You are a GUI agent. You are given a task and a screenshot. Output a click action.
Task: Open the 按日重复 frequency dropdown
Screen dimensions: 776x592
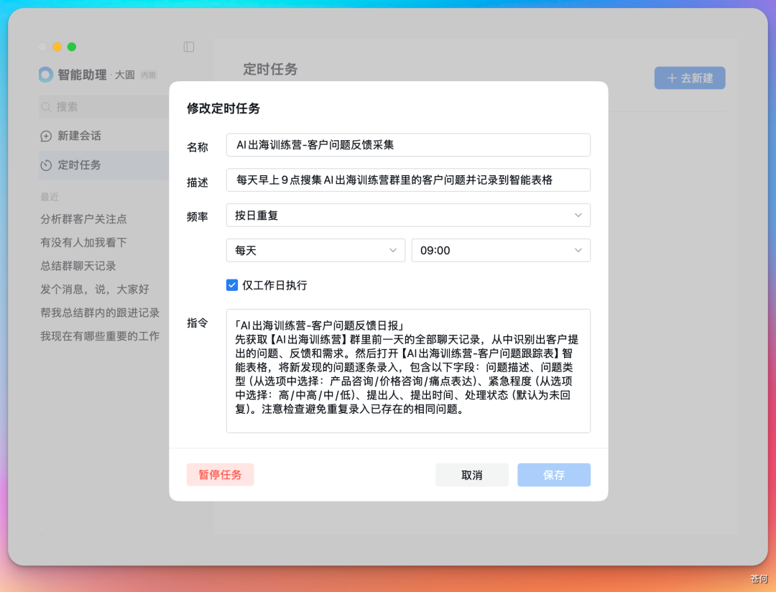(x=408, y=216)
